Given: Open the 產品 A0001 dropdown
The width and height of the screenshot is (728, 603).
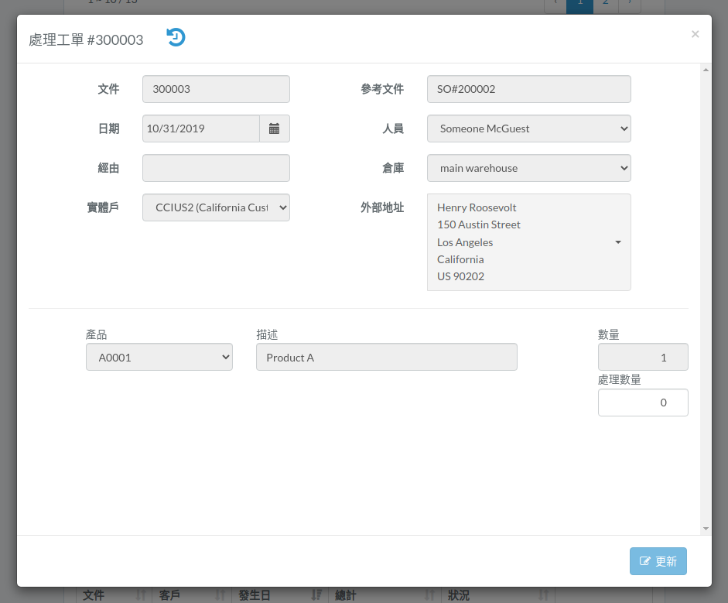Looking at the screenshot, I should pos(159,358).
